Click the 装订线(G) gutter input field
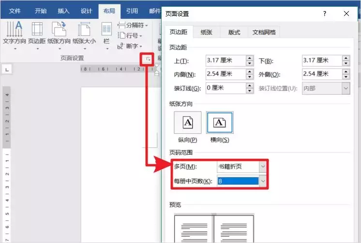The image size is (361, 243). (x=226, y=88)
